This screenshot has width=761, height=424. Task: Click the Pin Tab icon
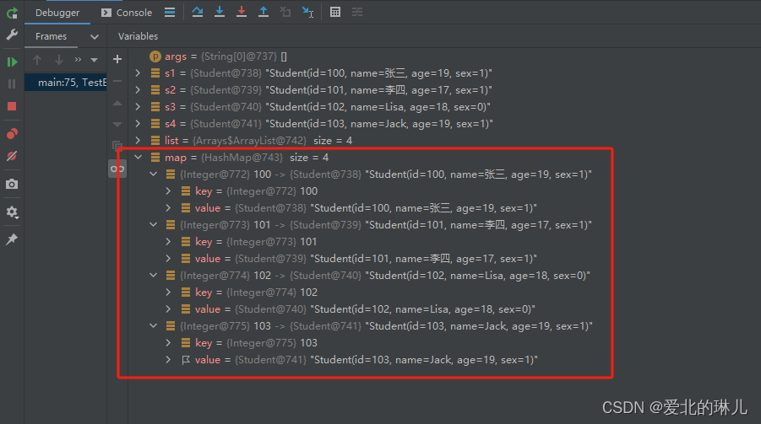12,239
